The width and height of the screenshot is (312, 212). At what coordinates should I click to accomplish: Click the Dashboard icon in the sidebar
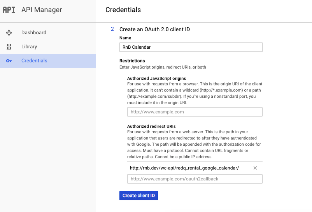coord(9,33)
